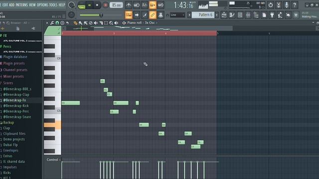The width and height of the screenshot is (319, 179).
Task: Open the EDIT menu
Action: [5, 5]
